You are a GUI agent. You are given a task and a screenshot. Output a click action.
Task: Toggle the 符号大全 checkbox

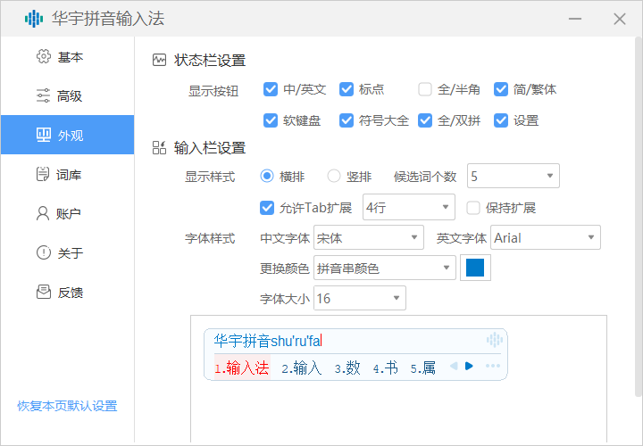(x=347, y=120)
